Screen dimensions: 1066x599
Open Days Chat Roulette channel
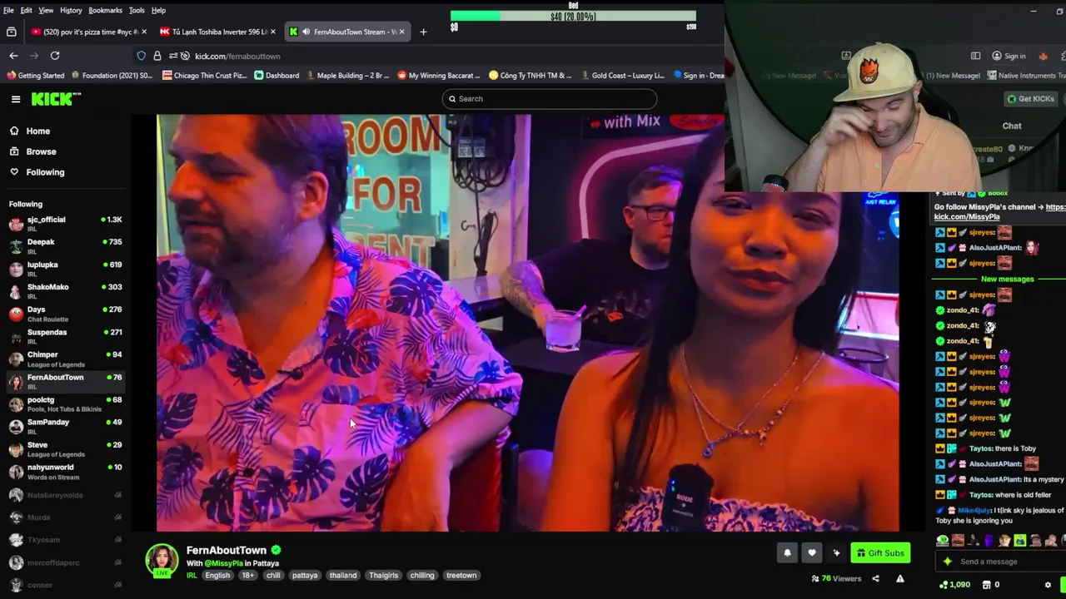65,313
